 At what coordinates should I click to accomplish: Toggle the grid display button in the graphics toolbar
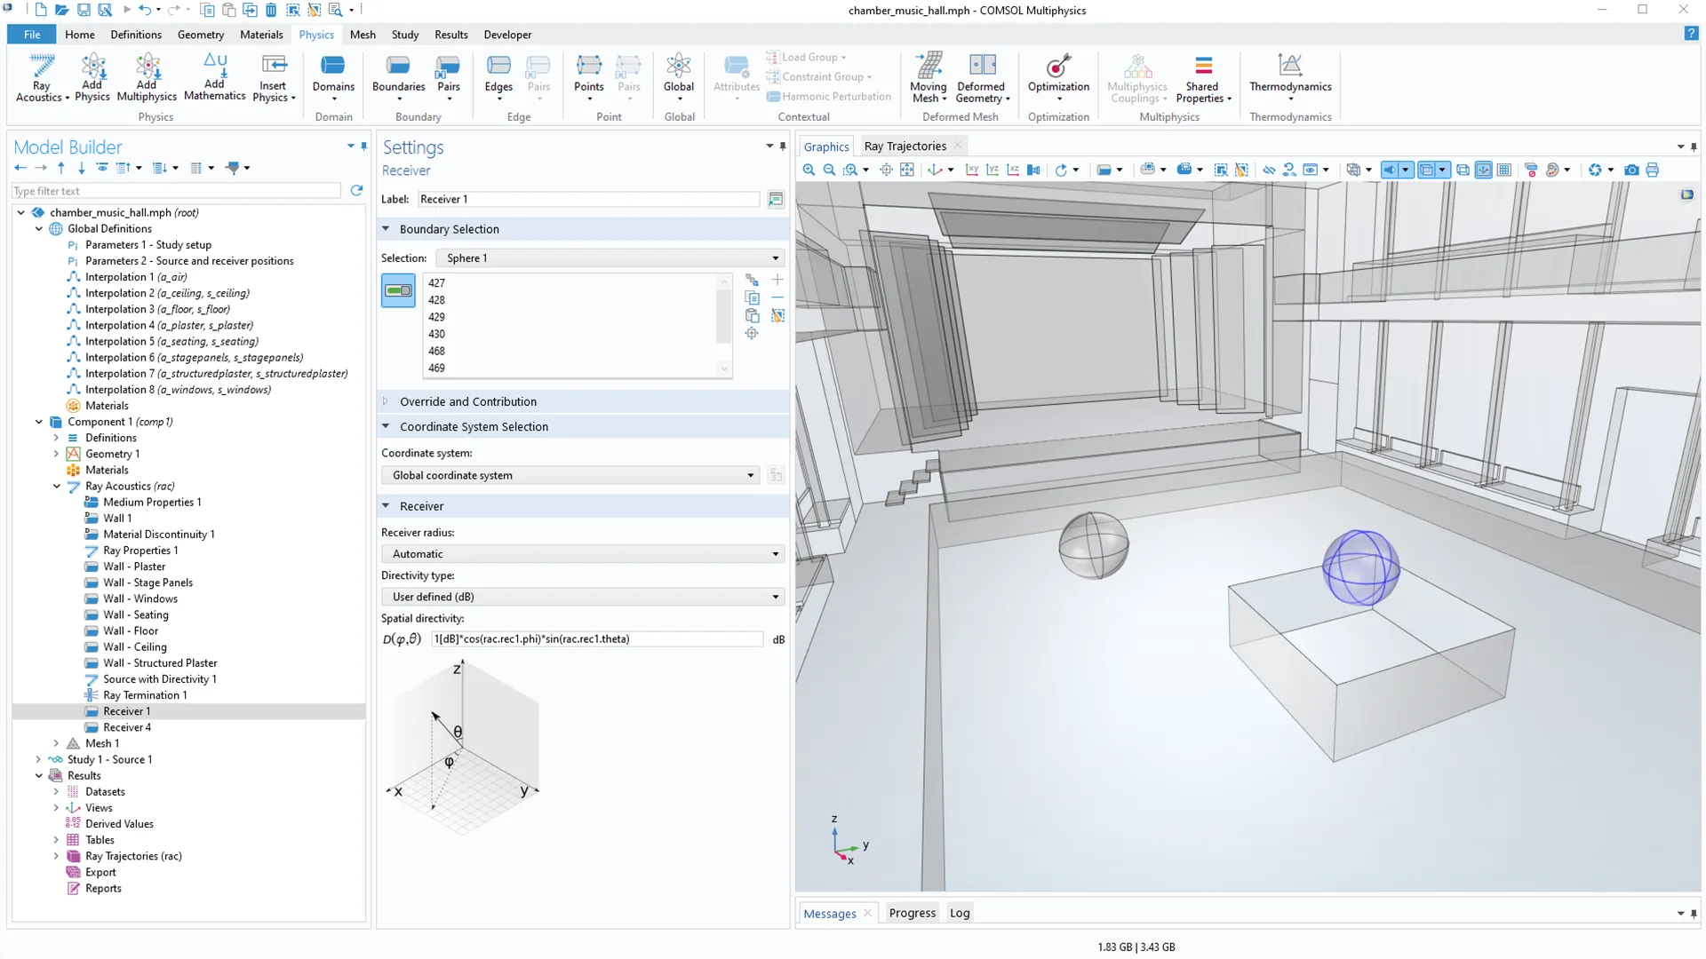pyautogui.click(x=1503, y=170)
